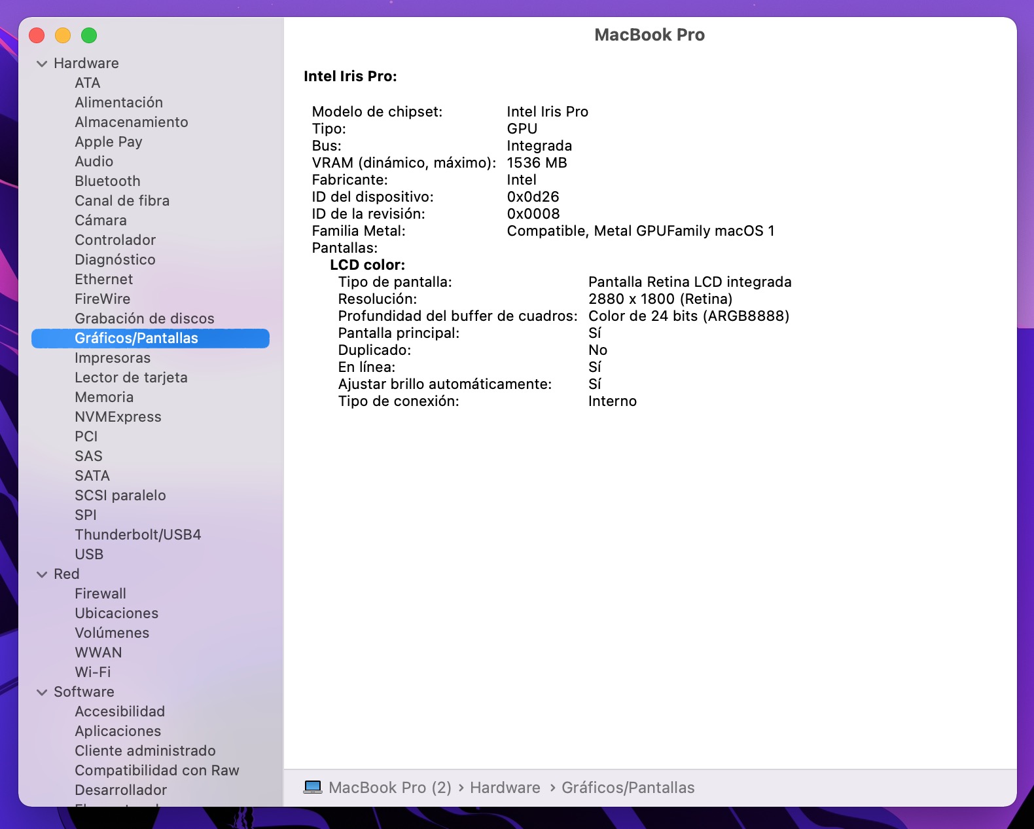
Task: Collapse the Hardware section chevron
Action: pos(42,64)
